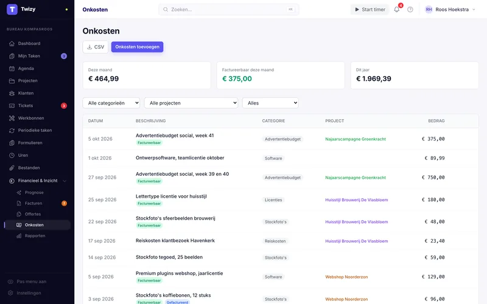Click the Twizy logo icon

point(12,9)
